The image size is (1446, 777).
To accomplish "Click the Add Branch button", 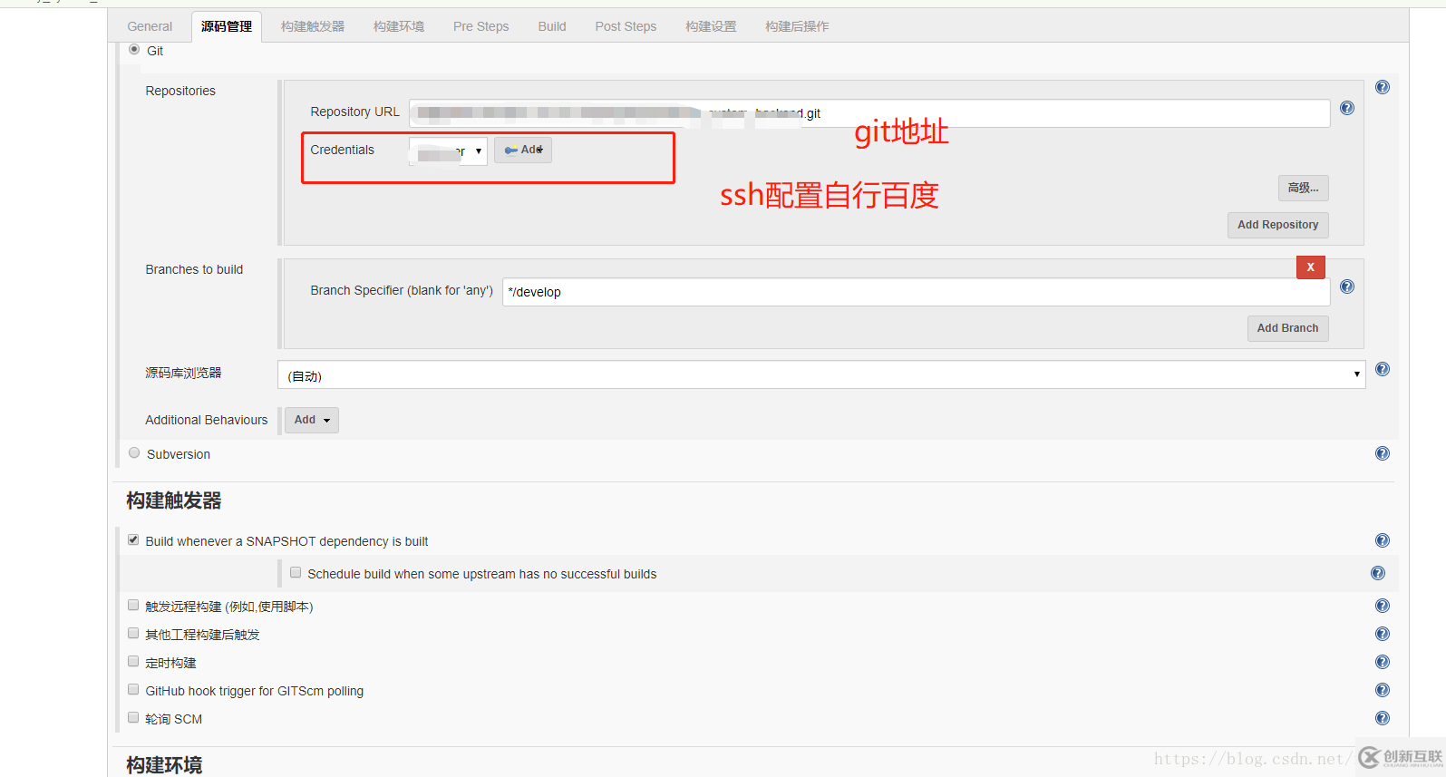I will [1288, 328].
